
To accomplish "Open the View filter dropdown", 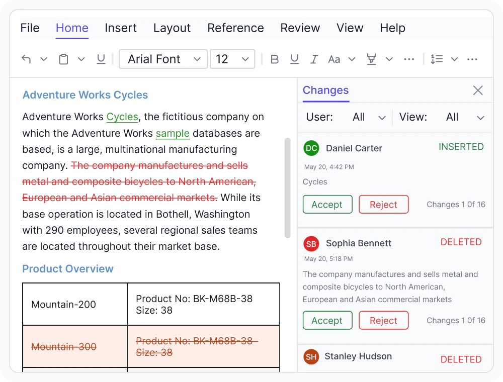I will 465,117.
